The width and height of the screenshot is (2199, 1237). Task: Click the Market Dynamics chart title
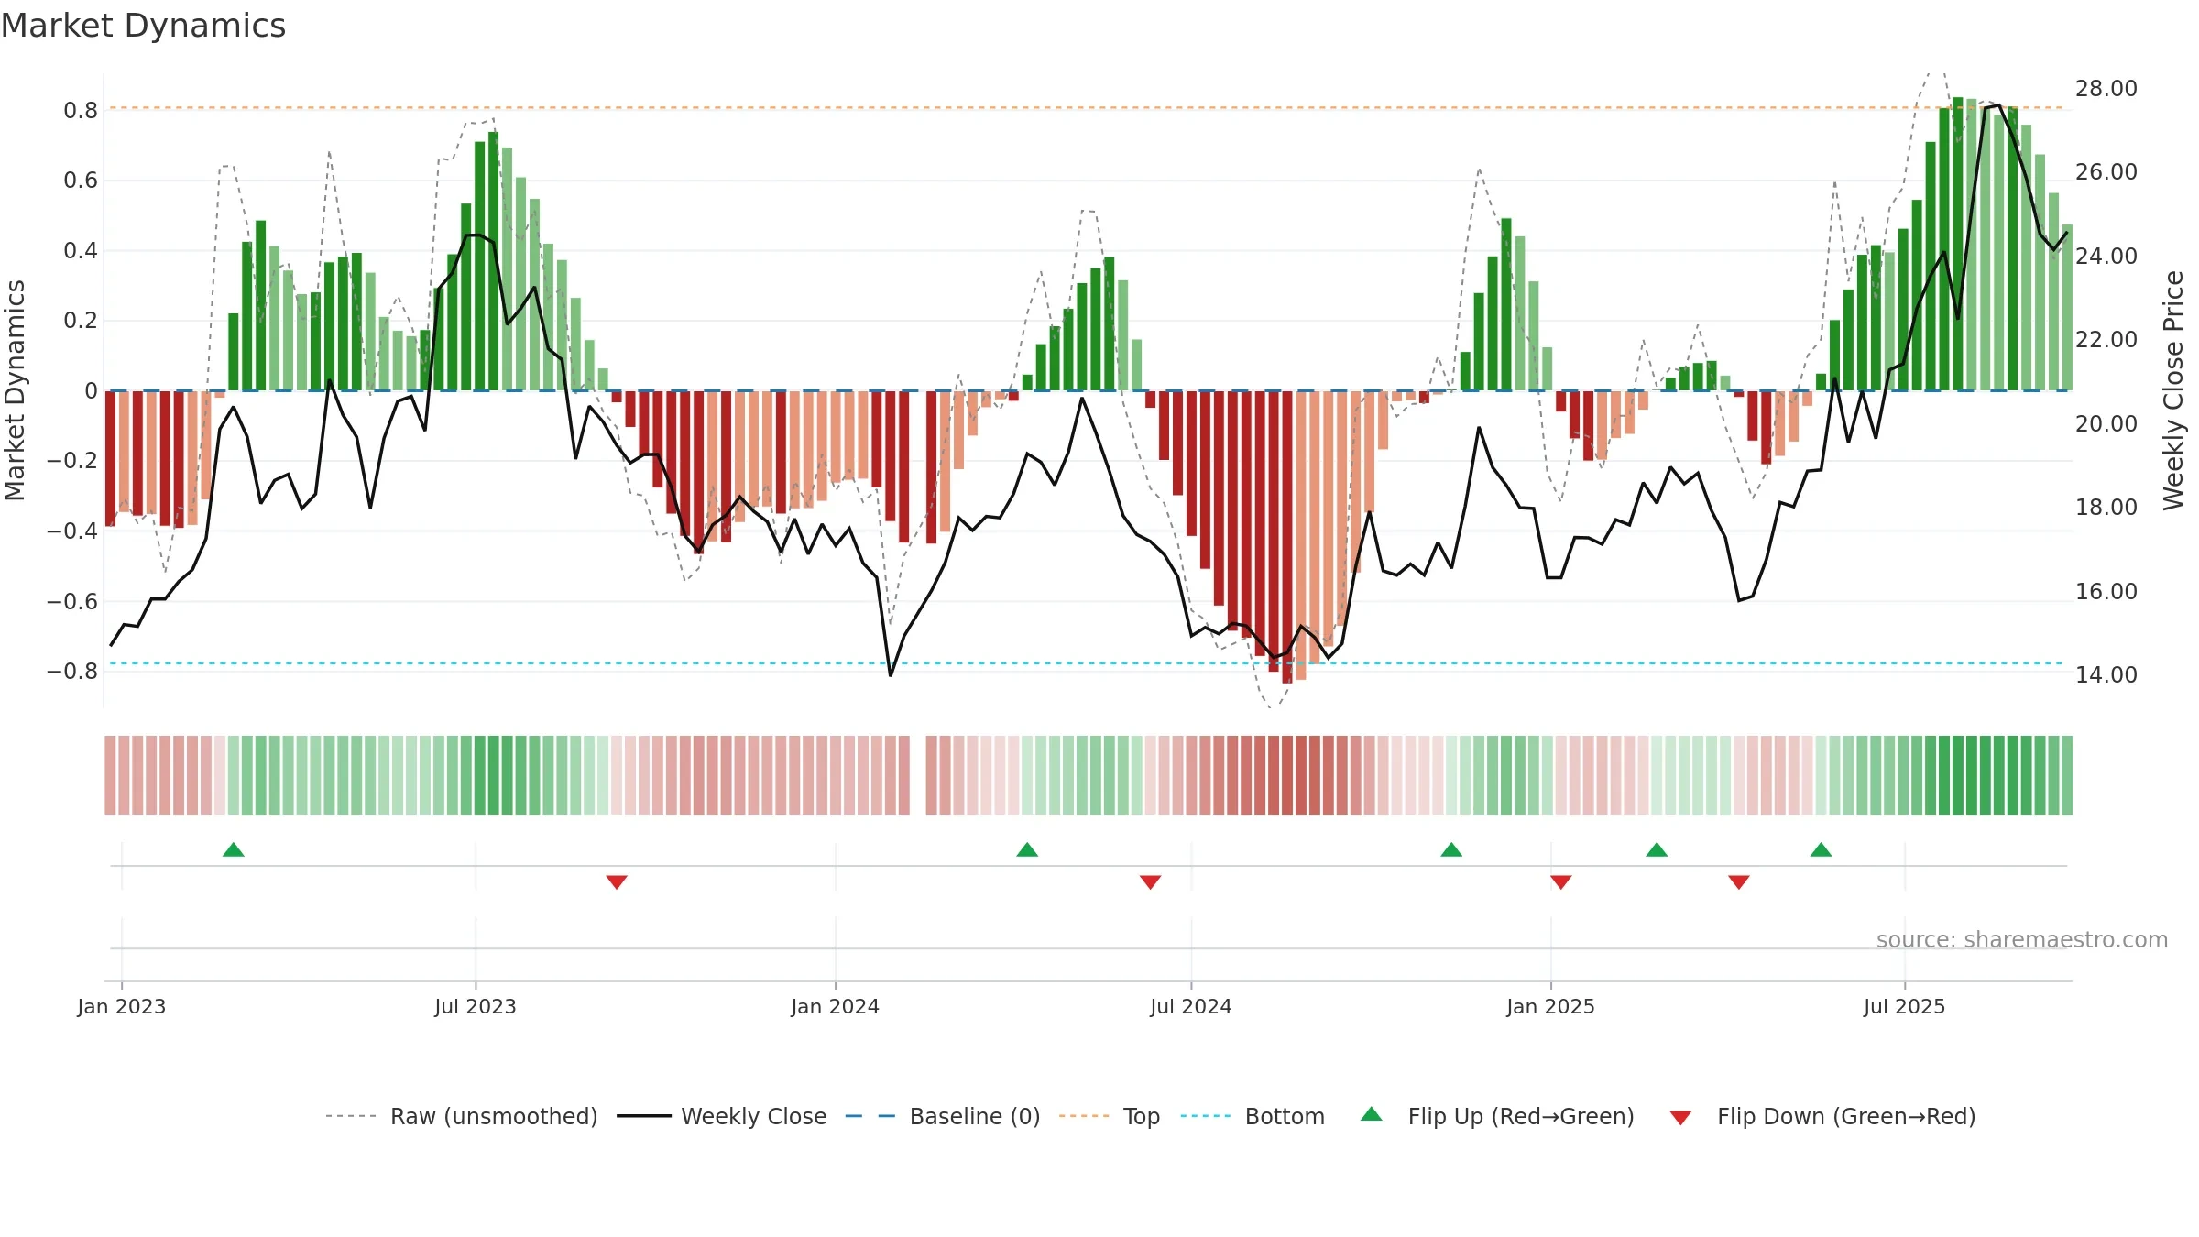pyautogui.click(x=143, y=26)
